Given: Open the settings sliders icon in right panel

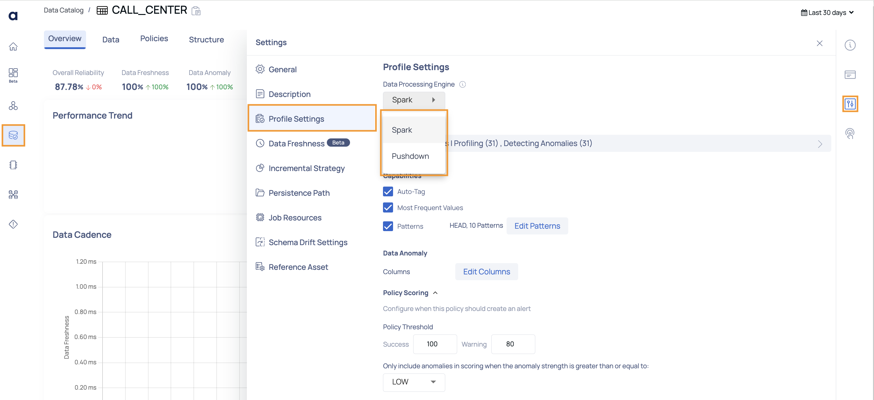Looking at the screenshot, I should tap(850, 104).
